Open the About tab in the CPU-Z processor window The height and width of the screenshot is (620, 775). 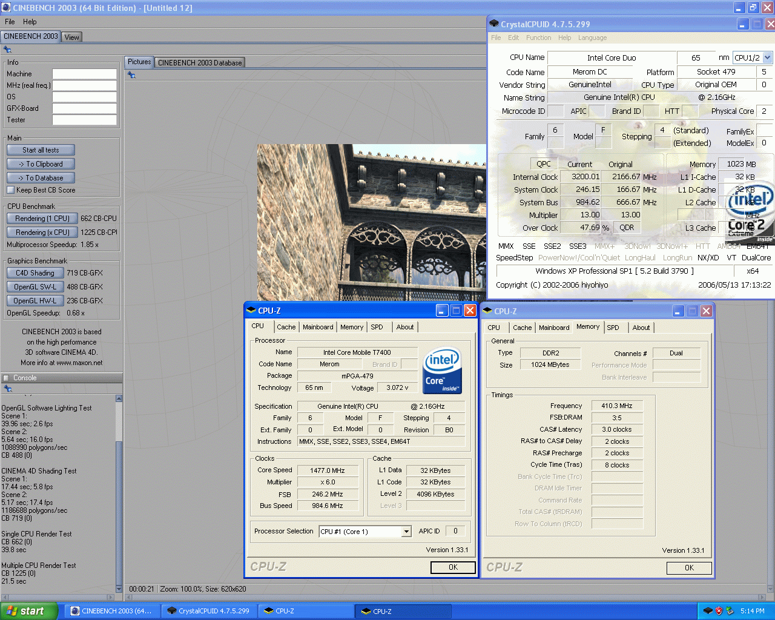click(405, 327)
